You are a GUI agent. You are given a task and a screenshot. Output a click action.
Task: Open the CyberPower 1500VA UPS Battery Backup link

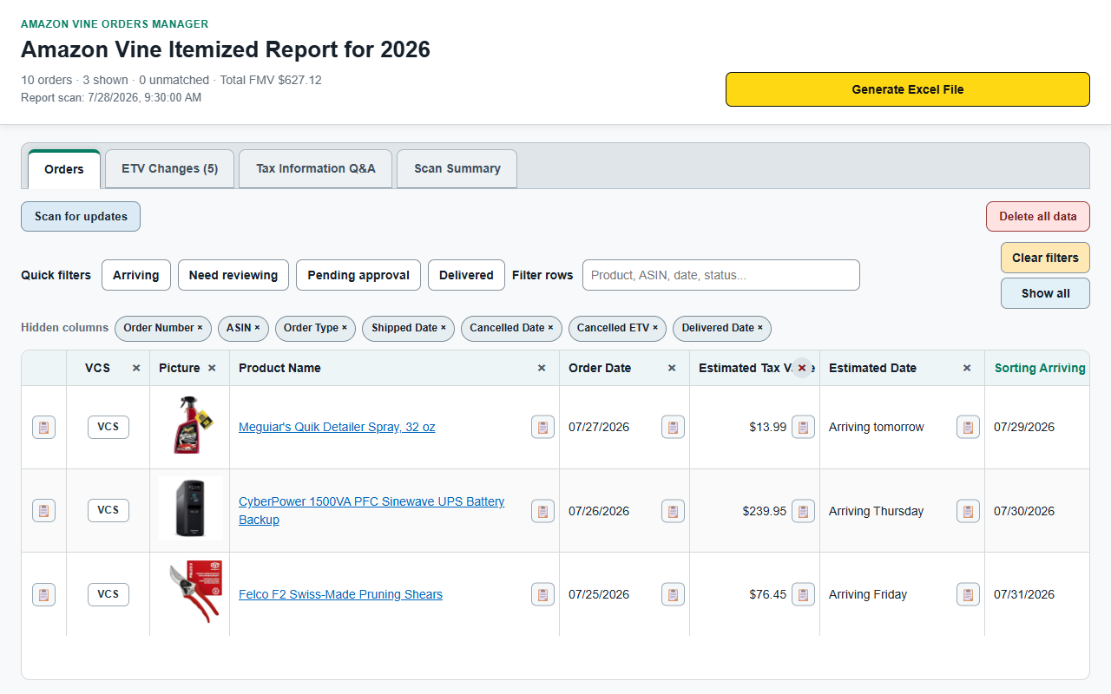[x=371, y=511]
